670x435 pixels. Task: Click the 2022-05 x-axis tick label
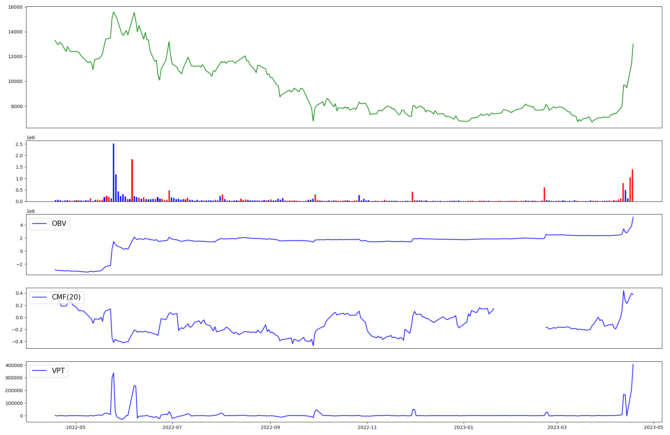(76, 427)
